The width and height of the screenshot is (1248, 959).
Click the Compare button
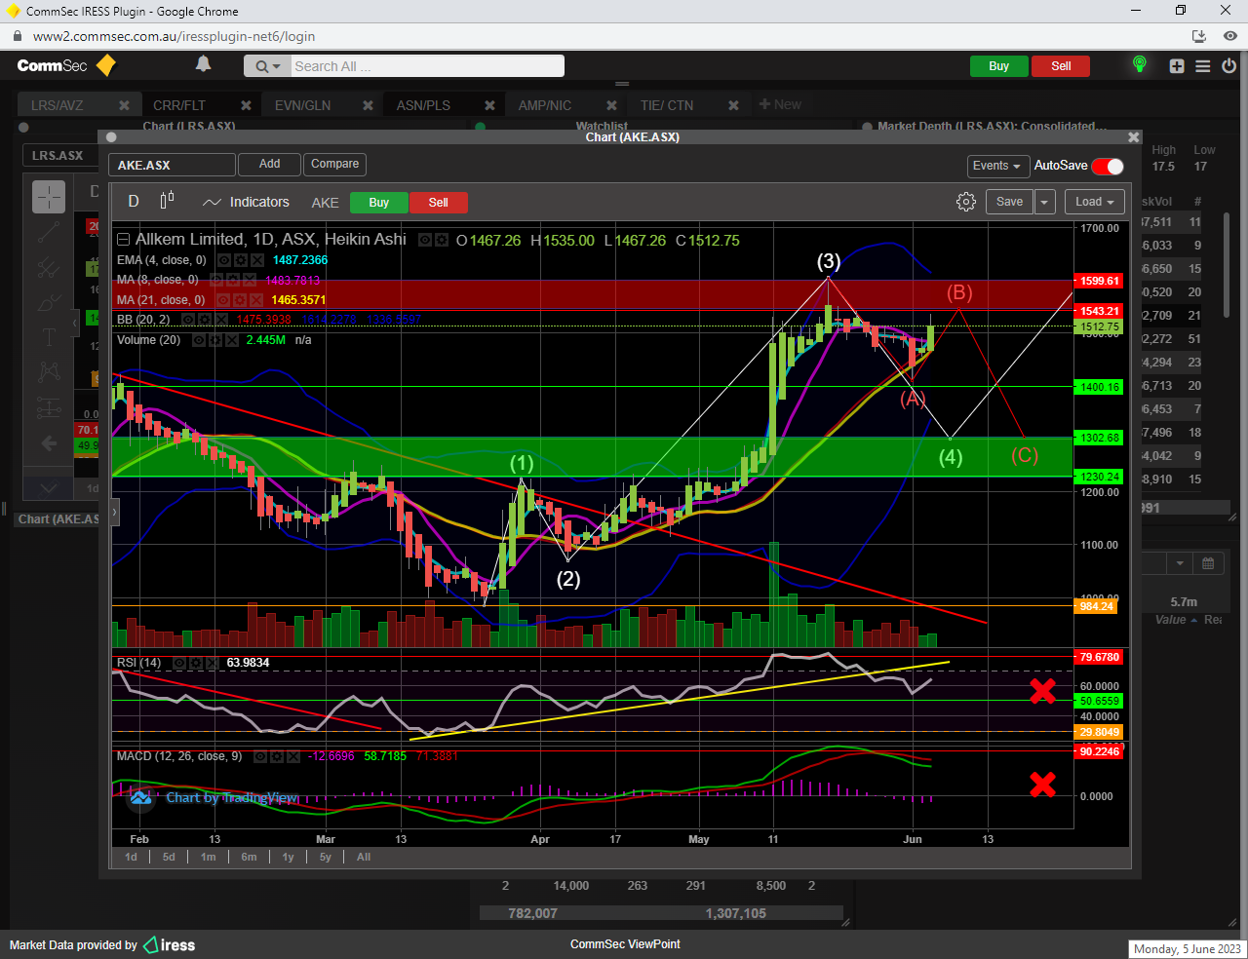pyautogui.click(x=334, y=164)
